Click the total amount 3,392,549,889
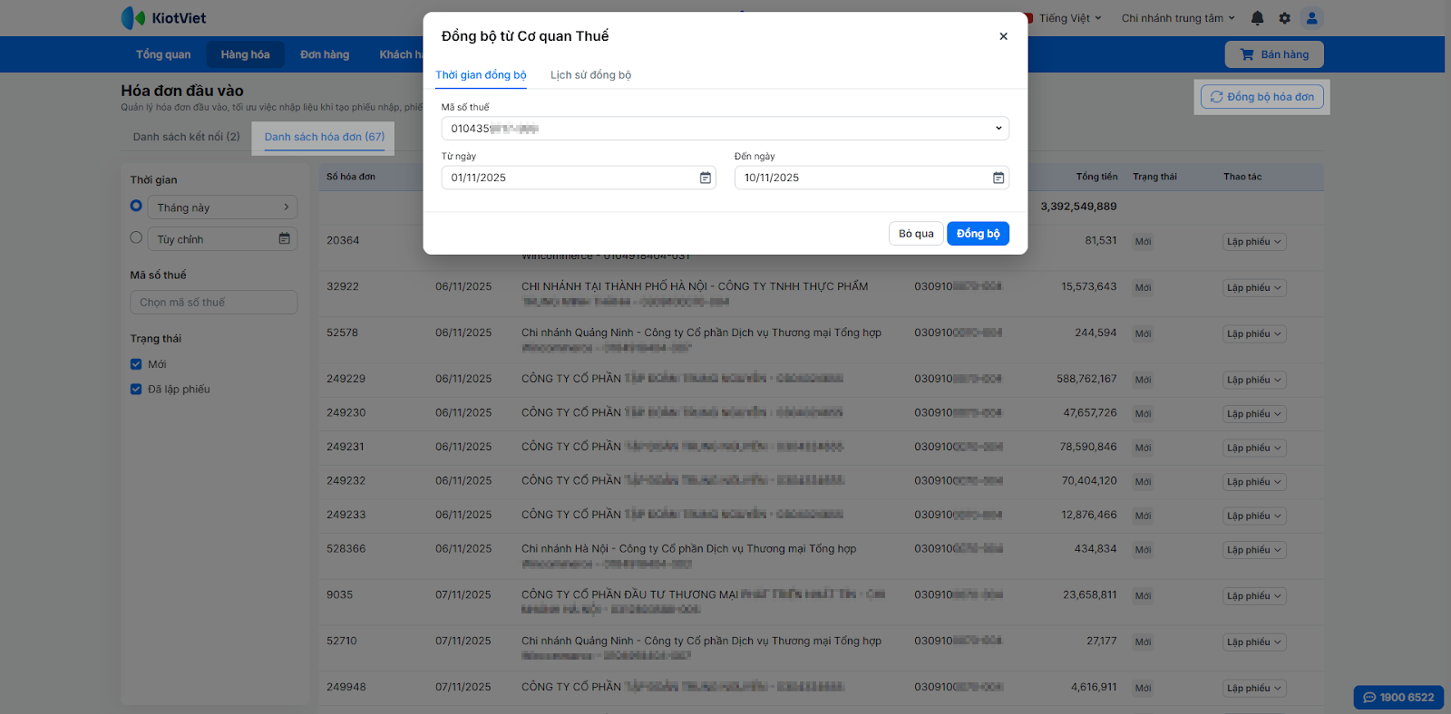 pyautogui.click(x=1078, y=207)
